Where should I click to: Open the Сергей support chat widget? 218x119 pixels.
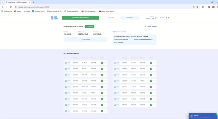[x=203, y=116]
